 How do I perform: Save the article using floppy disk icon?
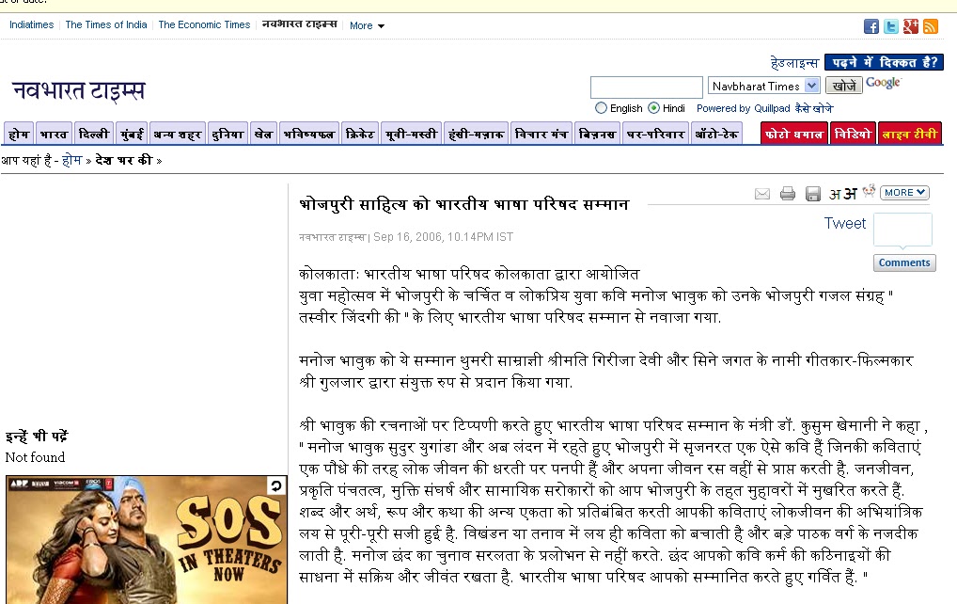coord(813,194)
